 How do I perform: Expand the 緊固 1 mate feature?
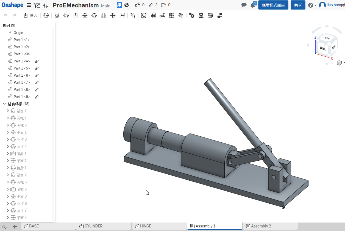(x=8, y=111)
